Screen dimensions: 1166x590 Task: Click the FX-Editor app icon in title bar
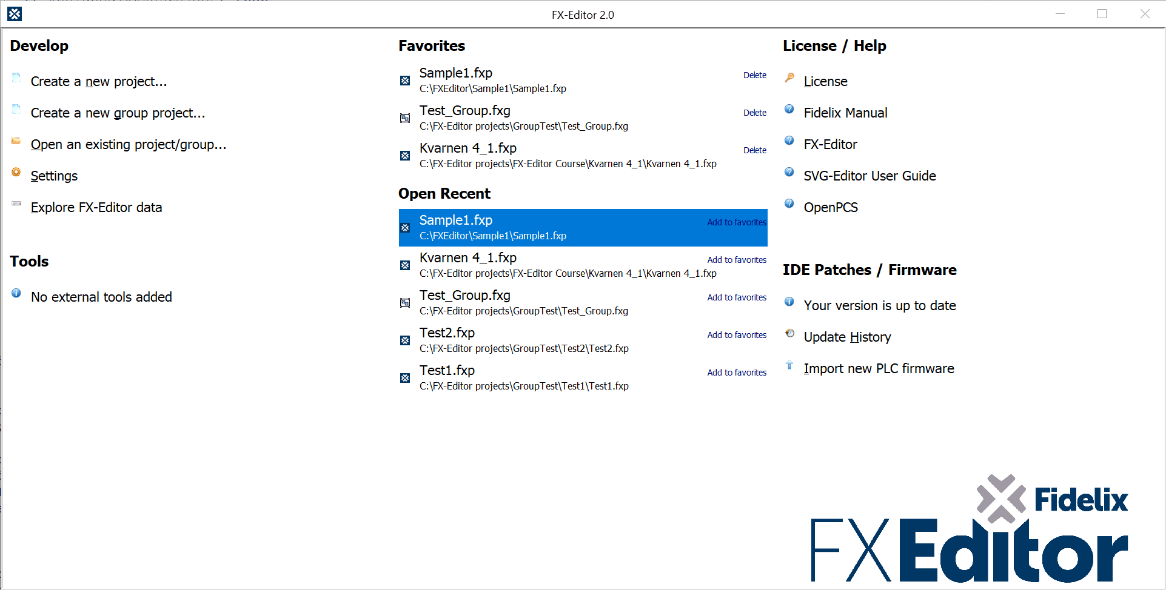(15, 14)
